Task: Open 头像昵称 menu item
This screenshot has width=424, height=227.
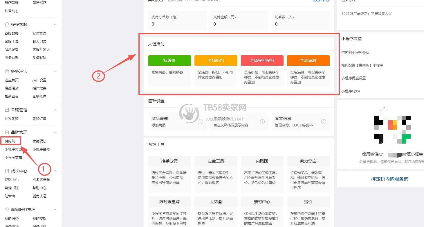Action: pyautogui.click(x=39, y=58)
